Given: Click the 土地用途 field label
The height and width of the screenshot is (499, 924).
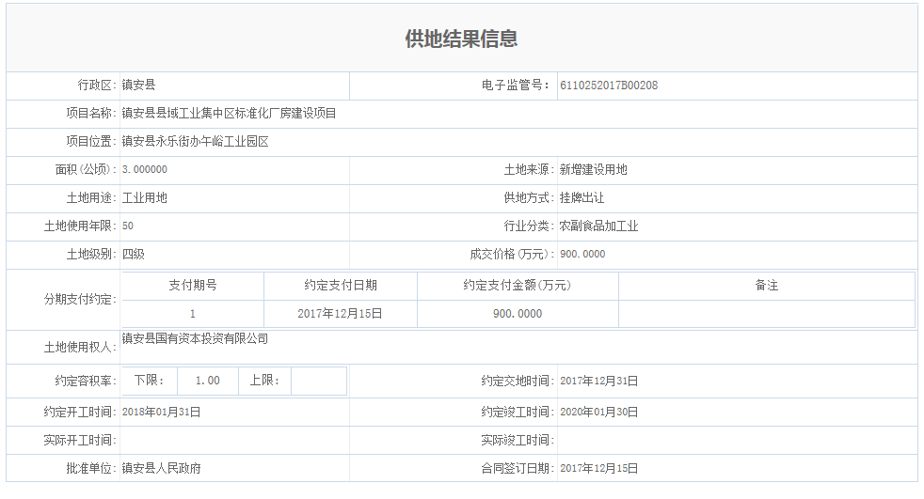Looking at the screenshot, I should click(91, 197).
